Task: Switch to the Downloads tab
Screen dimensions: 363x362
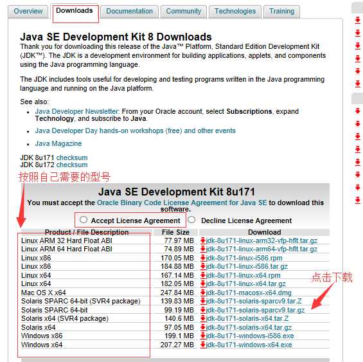Action: [x=75, y=11]
